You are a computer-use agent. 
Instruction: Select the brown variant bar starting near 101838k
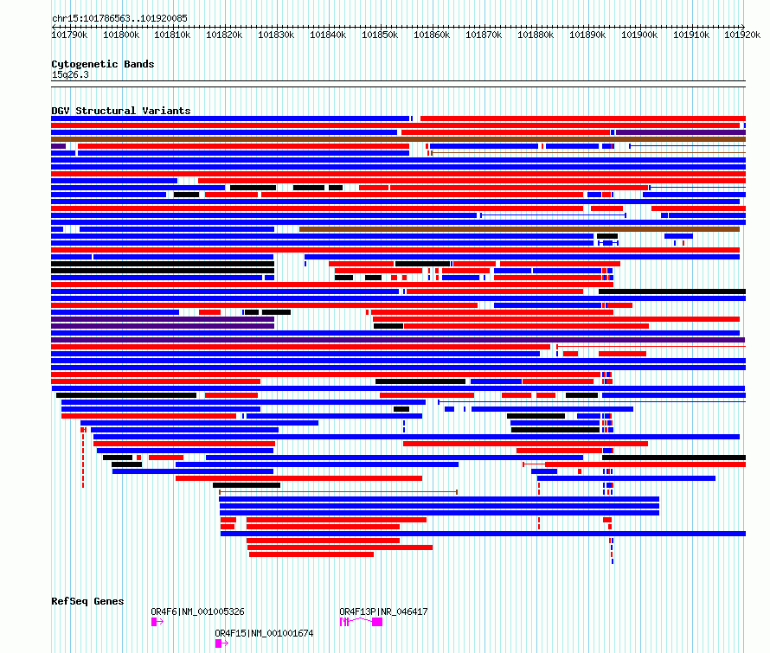tap(520, 229)
